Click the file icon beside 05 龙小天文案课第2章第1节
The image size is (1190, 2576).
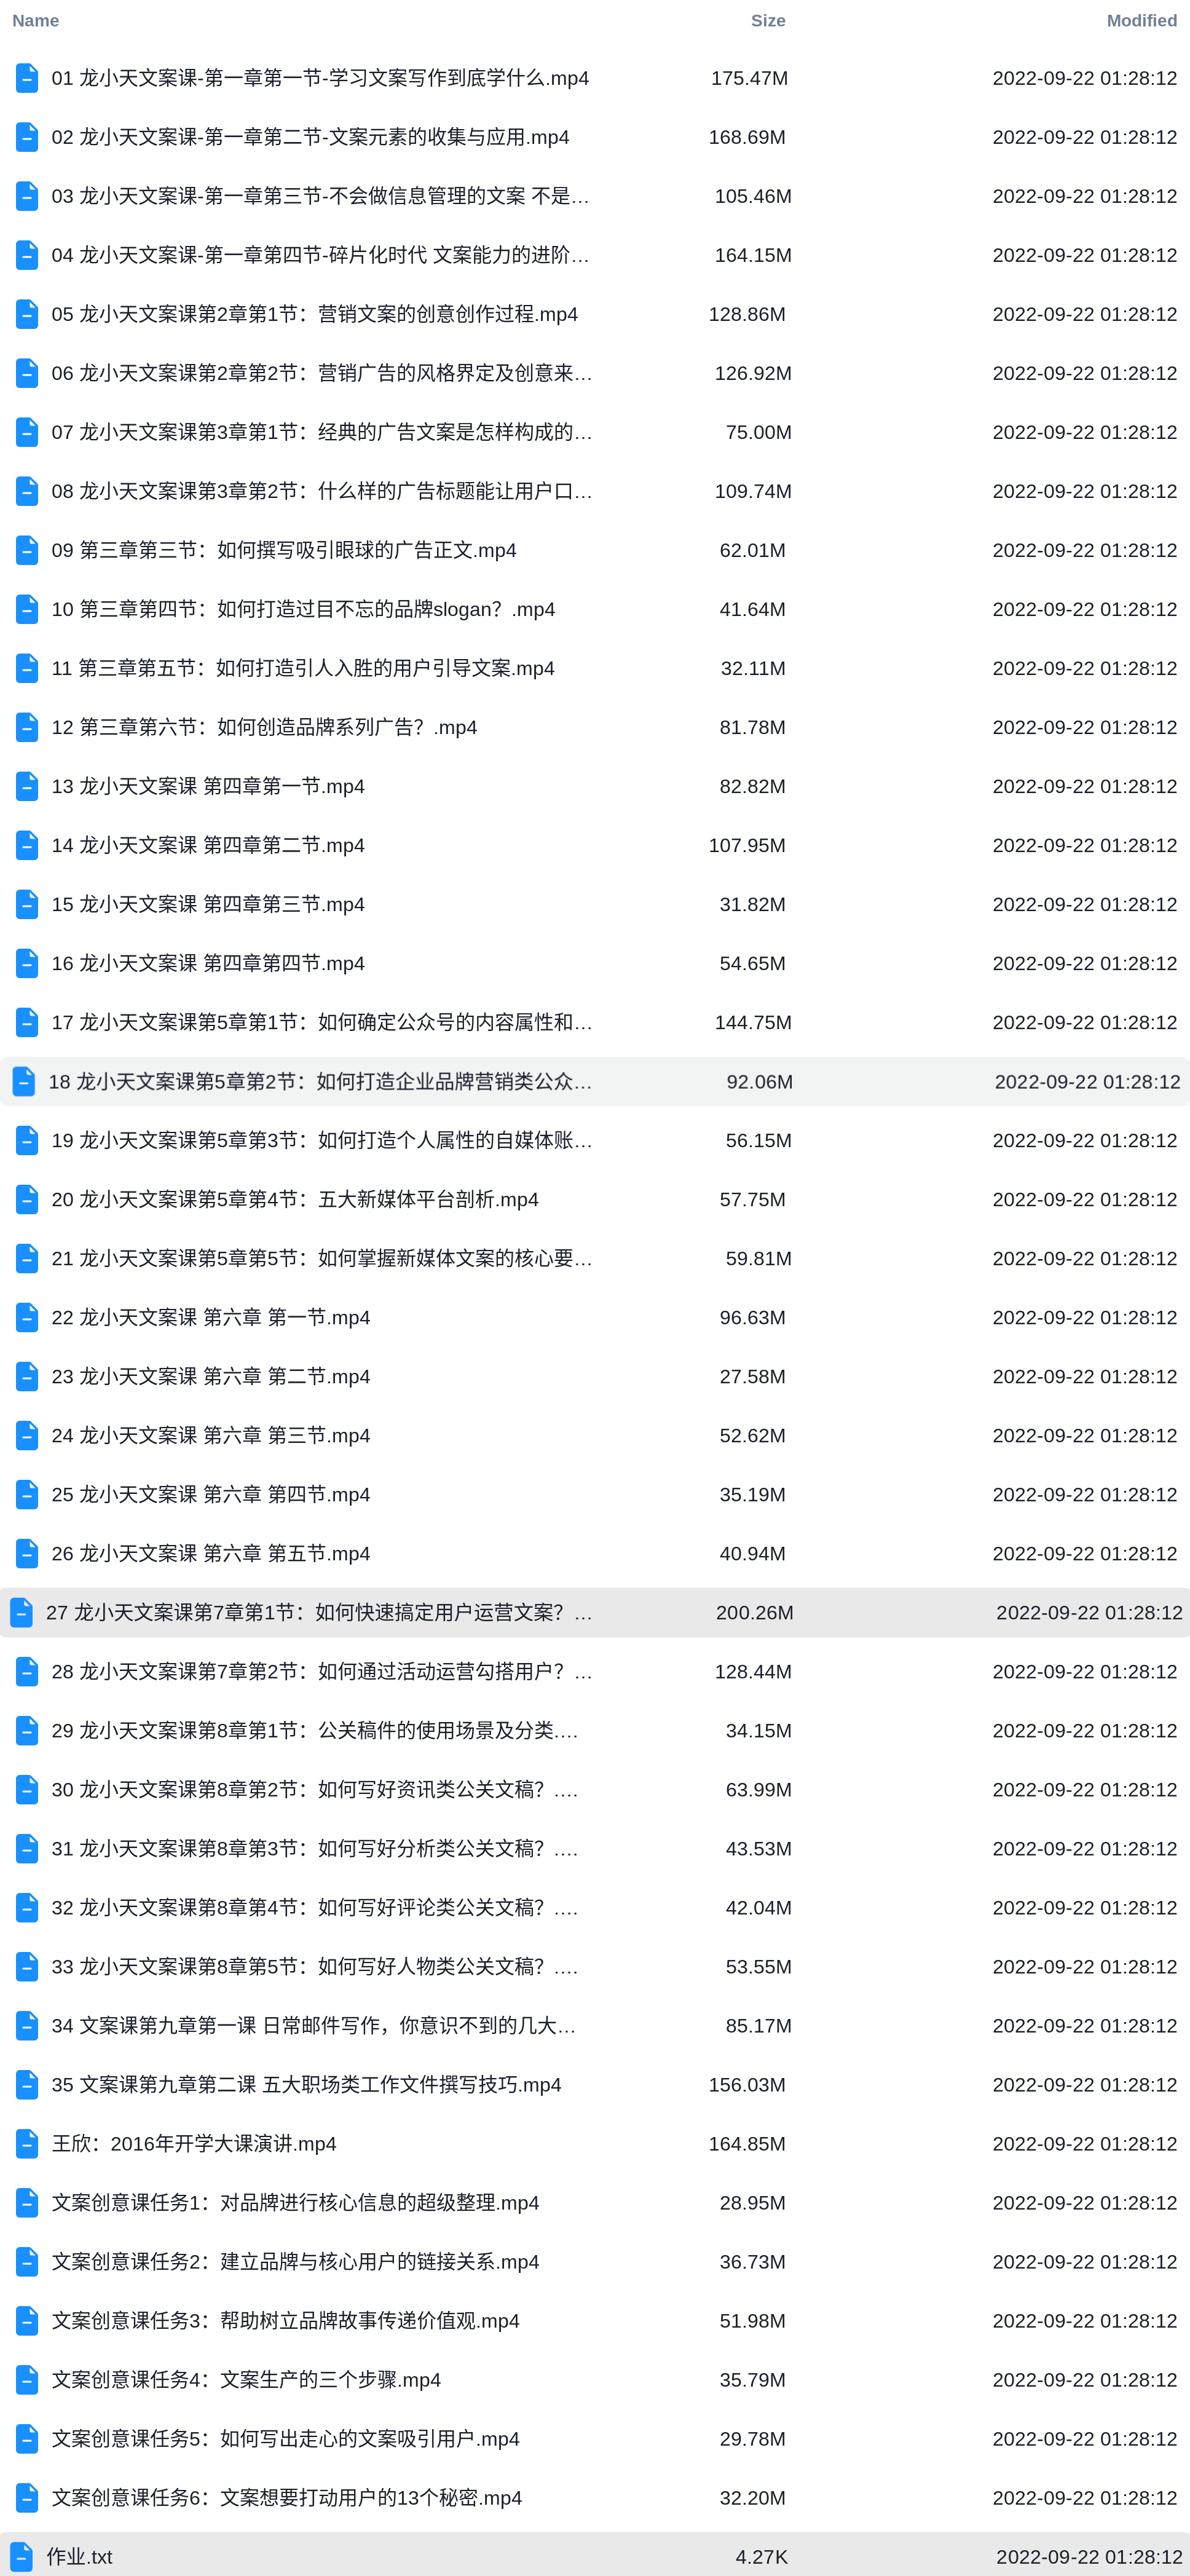click(x=27, y=314)
